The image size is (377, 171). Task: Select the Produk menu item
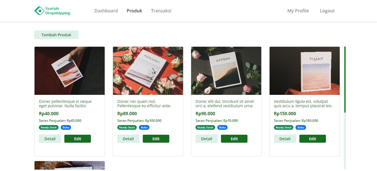pos(134,10)
